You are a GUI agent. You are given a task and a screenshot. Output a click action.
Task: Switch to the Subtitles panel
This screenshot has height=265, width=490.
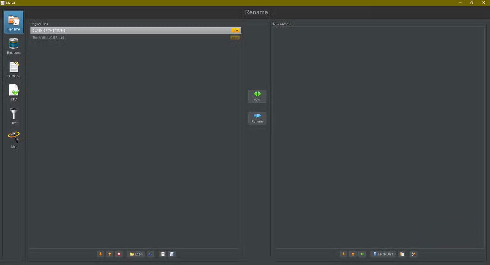pos(14,69)
